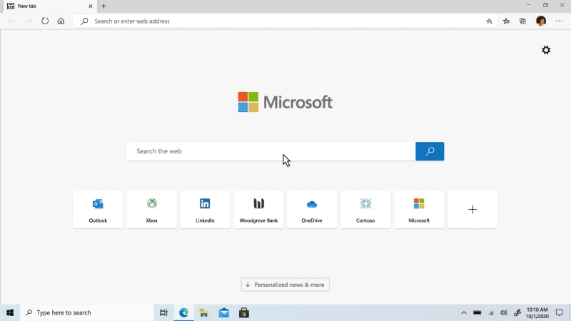Open the Favorites list icon
Screen dimensions: 571x321
click(506, 21)
